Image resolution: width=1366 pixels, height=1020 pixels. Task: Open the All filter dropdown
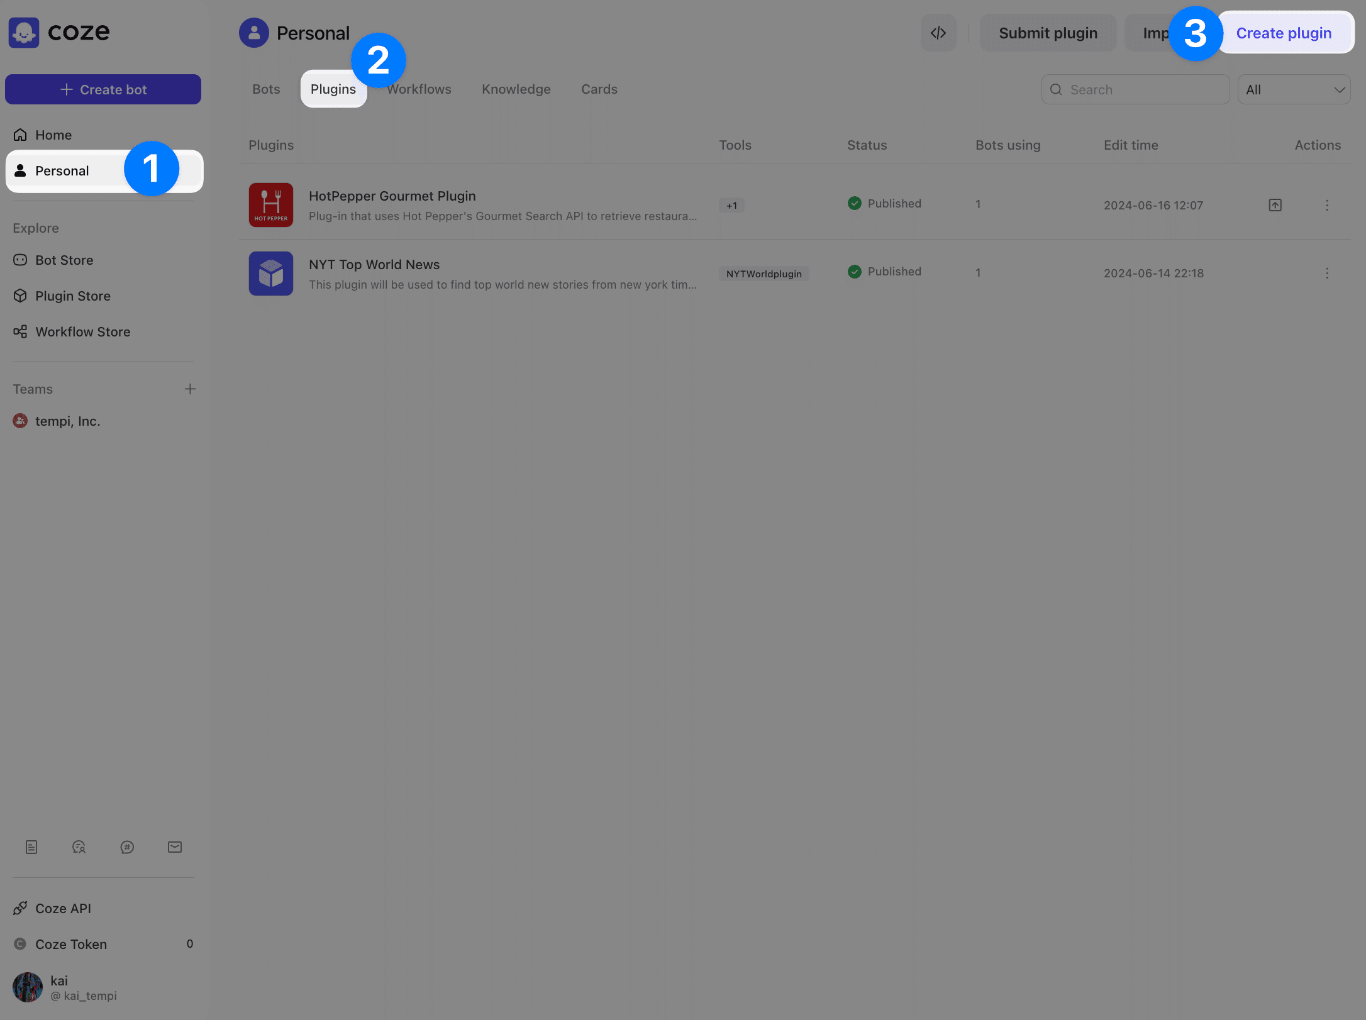[x=1294, y=90]
